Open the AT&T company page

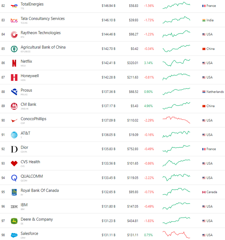(x=25, y=133)
